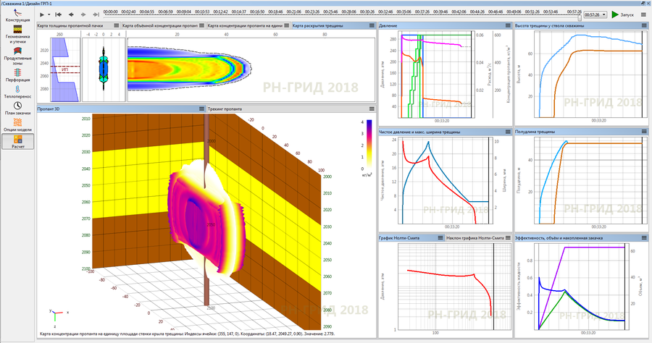Switch to Трекинг пропанта tab

(x=225, y=109)
